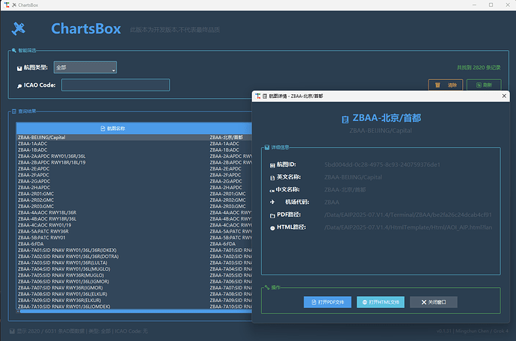This screenshot has height=341, width=516.
Task: Click the icon beside 航图ID label
Action: [x=273, y=164]
